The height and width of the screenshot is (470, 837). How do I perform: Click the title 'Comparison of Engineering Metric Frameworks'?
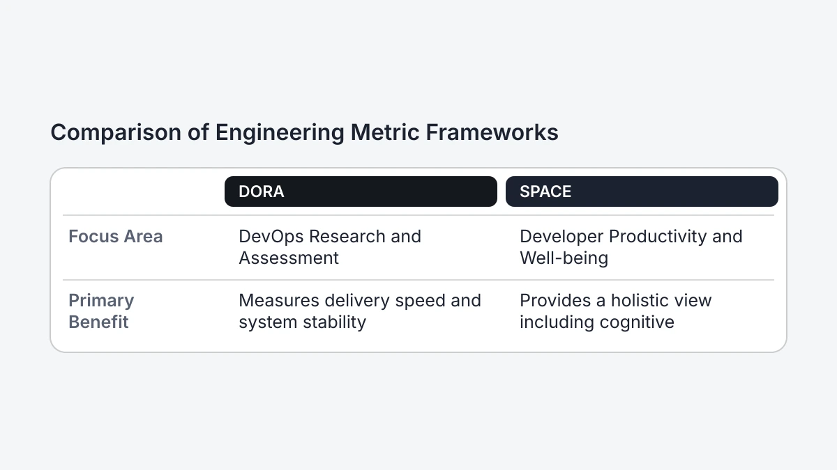(x=304, y=132)
